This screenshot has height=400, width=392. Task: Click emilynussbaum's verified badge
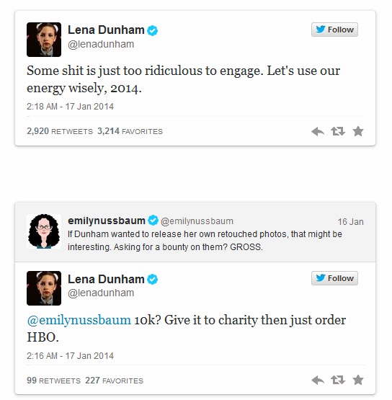click(153, 221)
